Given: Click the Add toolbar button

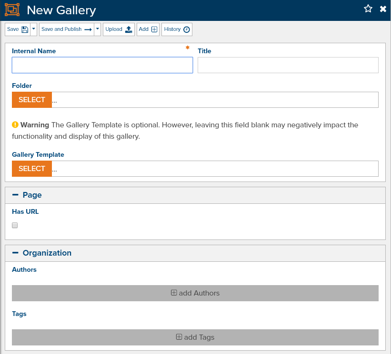Looking at the screenshot, I should (x=148, y=29).
